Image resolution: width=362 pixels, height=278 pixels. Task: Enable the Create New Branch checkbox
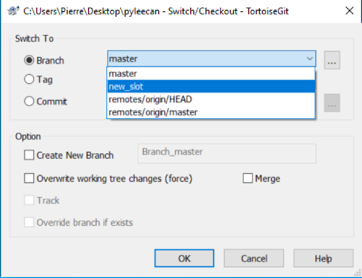tap(29, 155)
